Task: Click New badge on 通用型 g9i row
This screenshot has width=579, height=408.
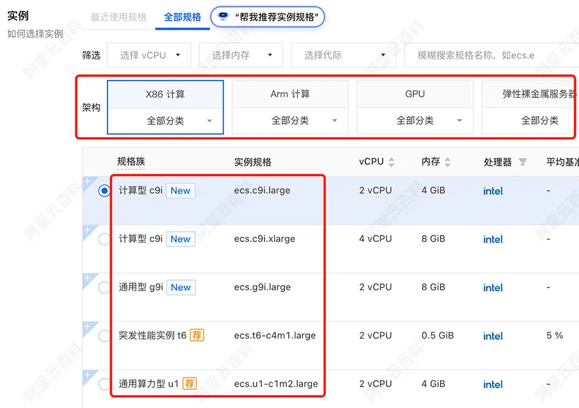Action: point(181,287)
